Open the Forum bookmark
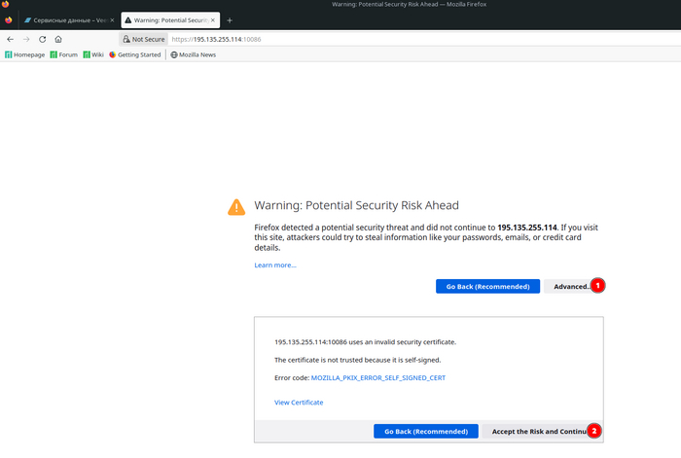Viewport: 681px width, 458px height. click(x=64, y=54)
